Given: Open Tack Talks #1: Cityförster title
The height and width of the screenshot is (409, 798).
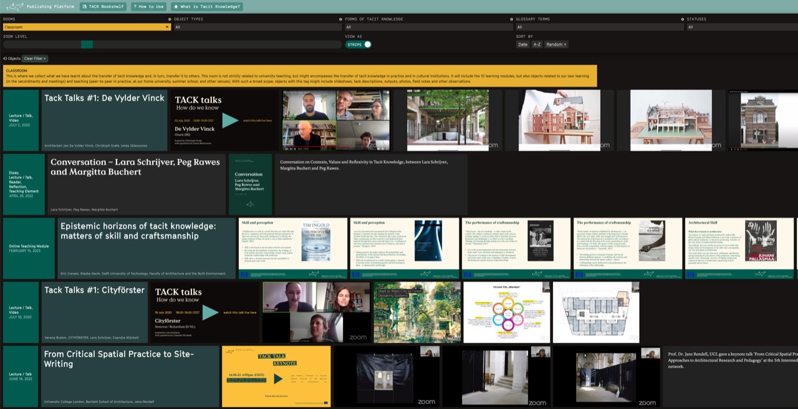Looking at the screenshot, I should [94, 290].
